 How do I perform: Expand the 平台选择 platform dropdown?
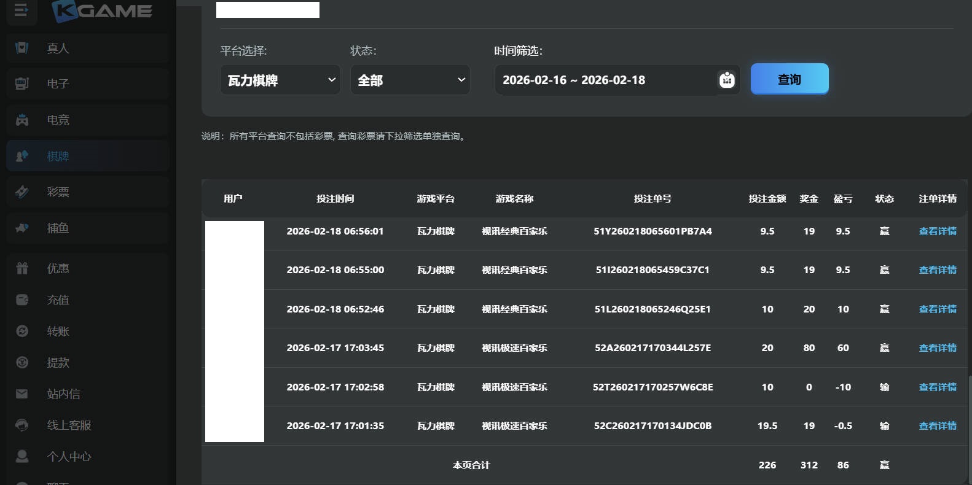coord(280,80)
